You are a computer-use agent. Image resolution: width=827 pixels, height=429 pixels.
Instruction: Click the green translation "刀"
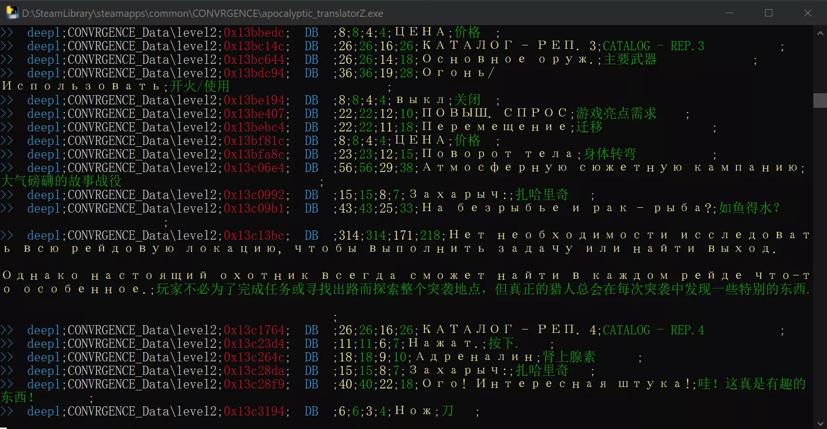pos(447,411)
